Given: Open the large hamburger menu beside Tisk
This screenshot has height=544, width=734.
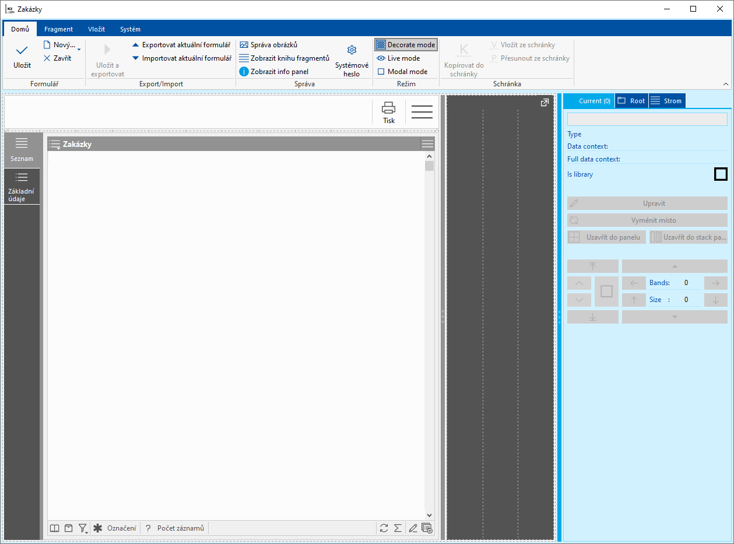Looking at the screenshot, I should coord(422,112).
